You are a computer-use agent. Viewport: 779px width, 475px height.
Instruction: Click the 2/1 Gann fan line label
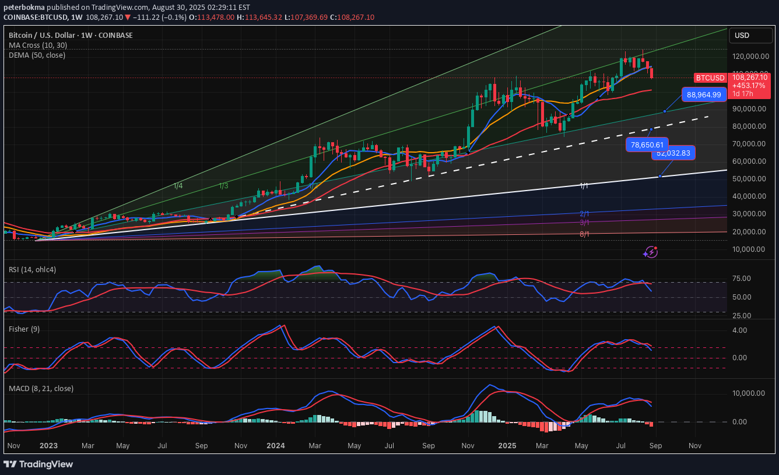584,214
